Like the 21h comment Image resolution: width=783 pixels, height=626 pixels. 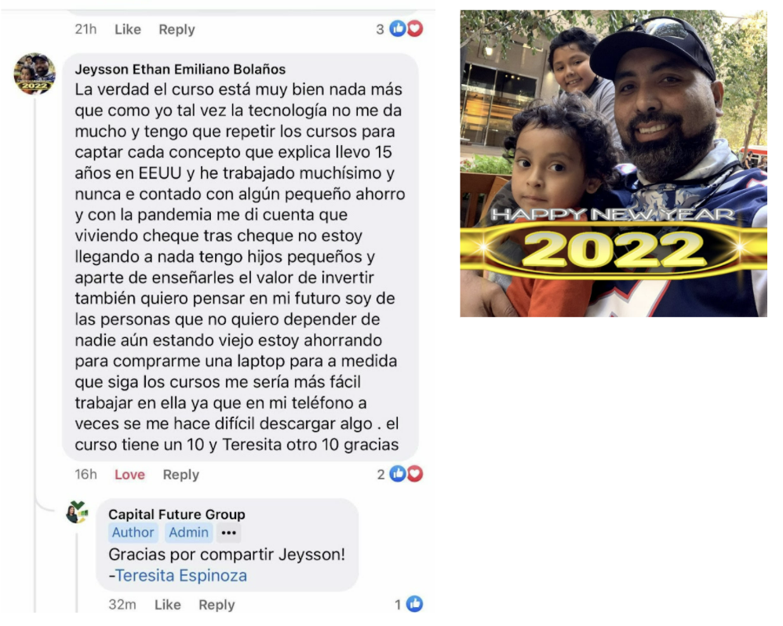tap(128, 30)
